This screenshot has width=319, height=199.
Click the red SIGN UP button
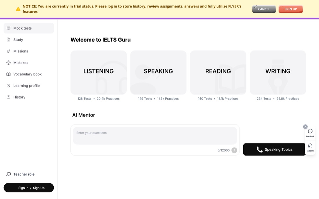tap(291, 9)
